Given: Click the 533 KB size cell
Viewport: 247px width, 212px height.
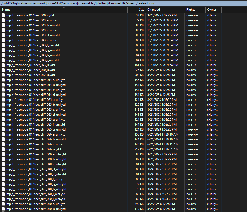Looking at the screenshot, I should (x=139, y=15).
